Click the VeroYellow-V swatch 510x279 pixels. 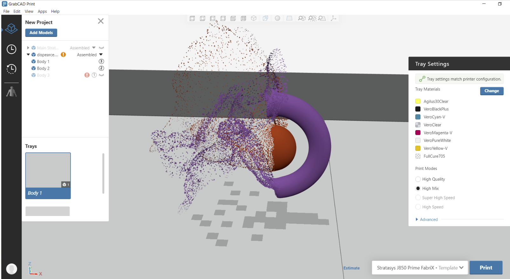pyautogui.click(x=418, y=148)
